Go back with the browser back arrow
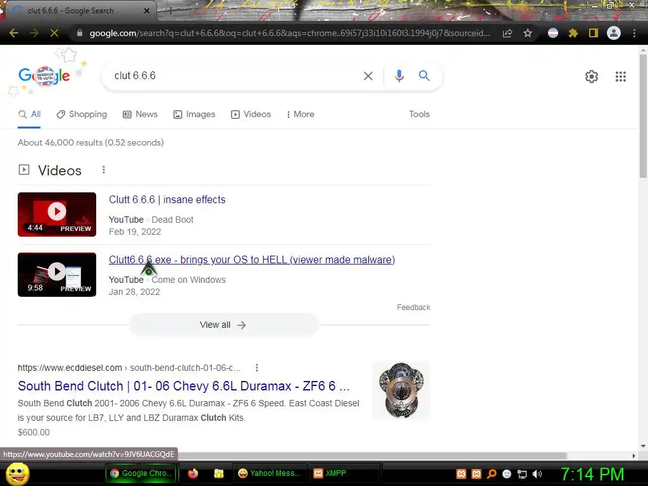 [x=14, y=33]
